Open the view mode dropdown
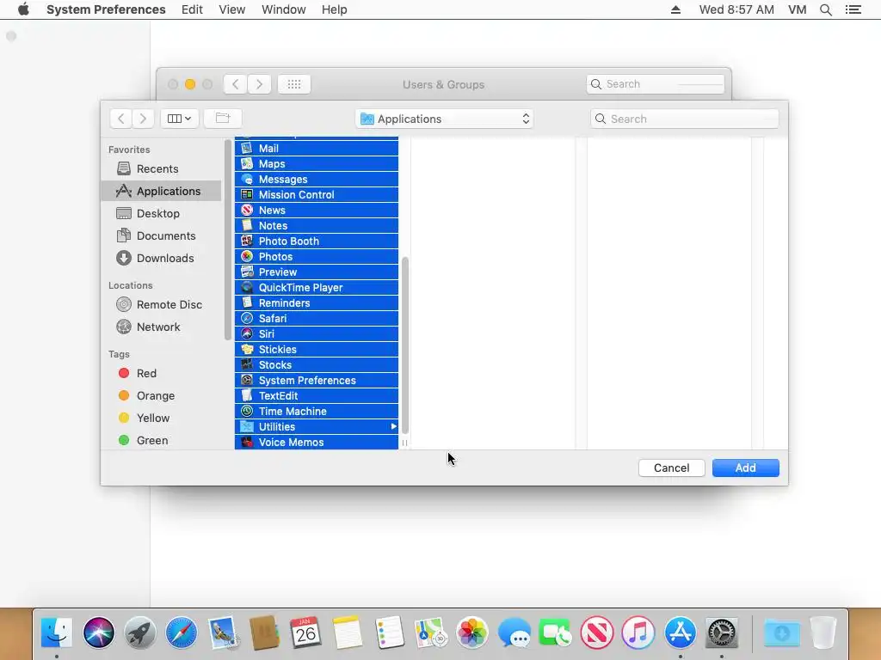This screenshot has height=660, width=881. pyautogui.click(x=179, y=119)
